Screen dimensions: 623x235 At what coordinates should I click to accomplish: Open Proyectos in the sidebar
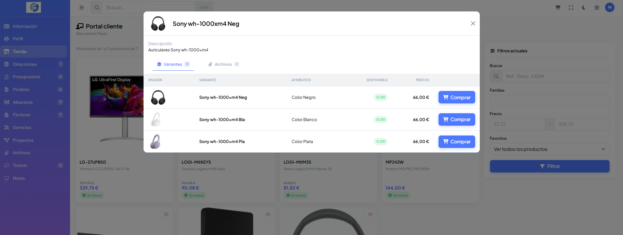[x=33, y=140]
